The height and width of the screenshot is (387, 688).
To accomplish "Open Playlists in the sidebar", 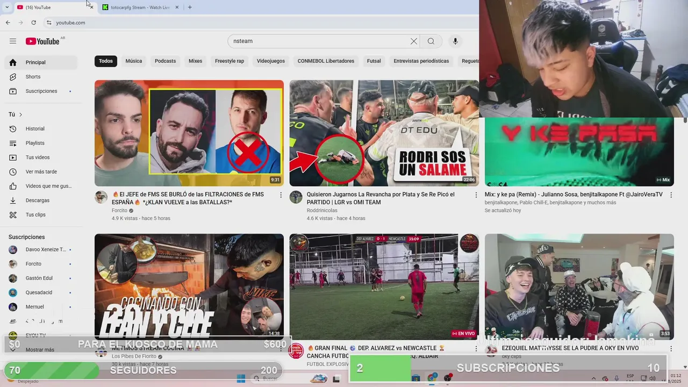I will point(41,143).
